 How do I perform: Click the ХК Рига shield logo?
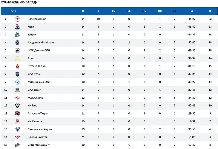17,106
